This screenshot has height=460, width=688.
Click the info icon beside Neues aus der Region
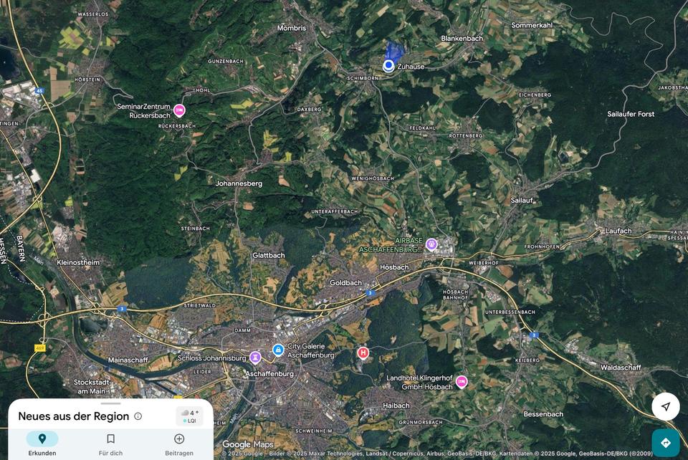click(138, 416)
